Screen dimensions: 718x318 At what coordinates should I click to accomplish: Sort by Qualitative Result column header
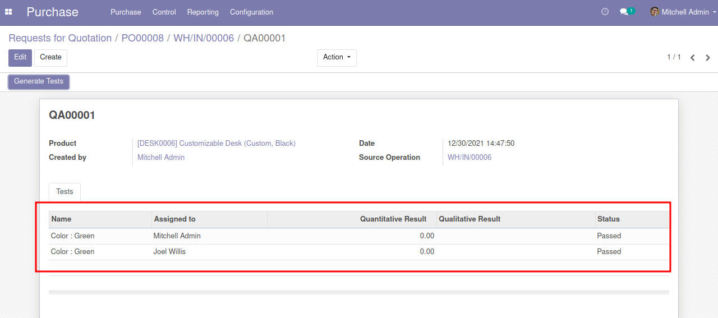click(x=516, y=219)
